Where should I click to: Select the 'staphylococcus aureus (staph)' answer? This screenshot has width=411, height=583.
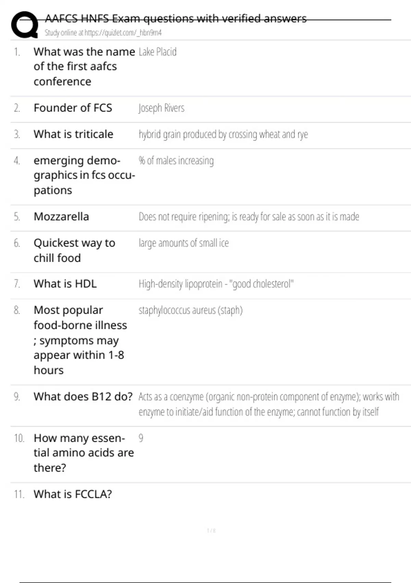coord(190,310)
